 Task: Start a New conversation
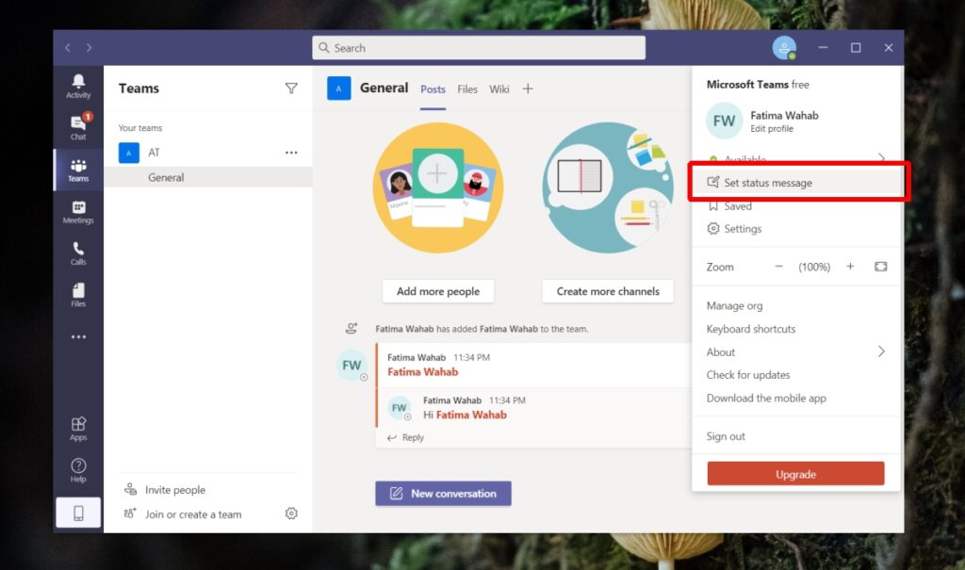443,493
